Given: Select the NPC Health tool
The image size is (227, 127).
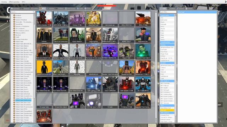Looking at the screenshot, I should pyautogui.click(x=167, y=88).
